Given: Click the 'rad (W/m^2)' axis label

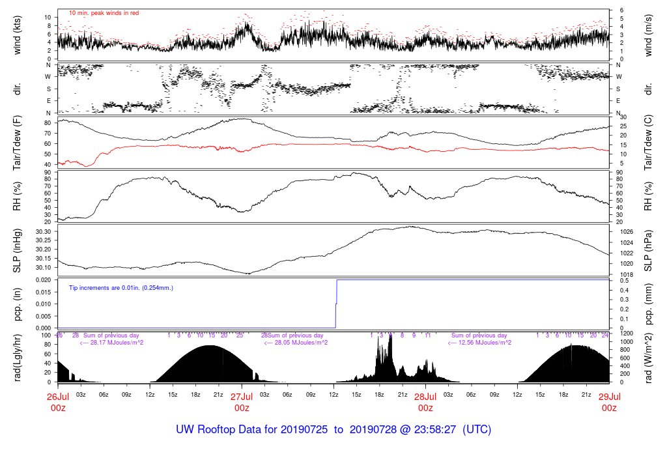Looking at the screenshot, I should [648, 358].
